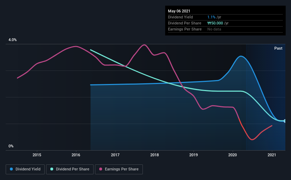This screenshot has height=180, width=291.
Task: Select the data point marker at chart's right edge
Action: pyautogui.click(x=285, y=121)
